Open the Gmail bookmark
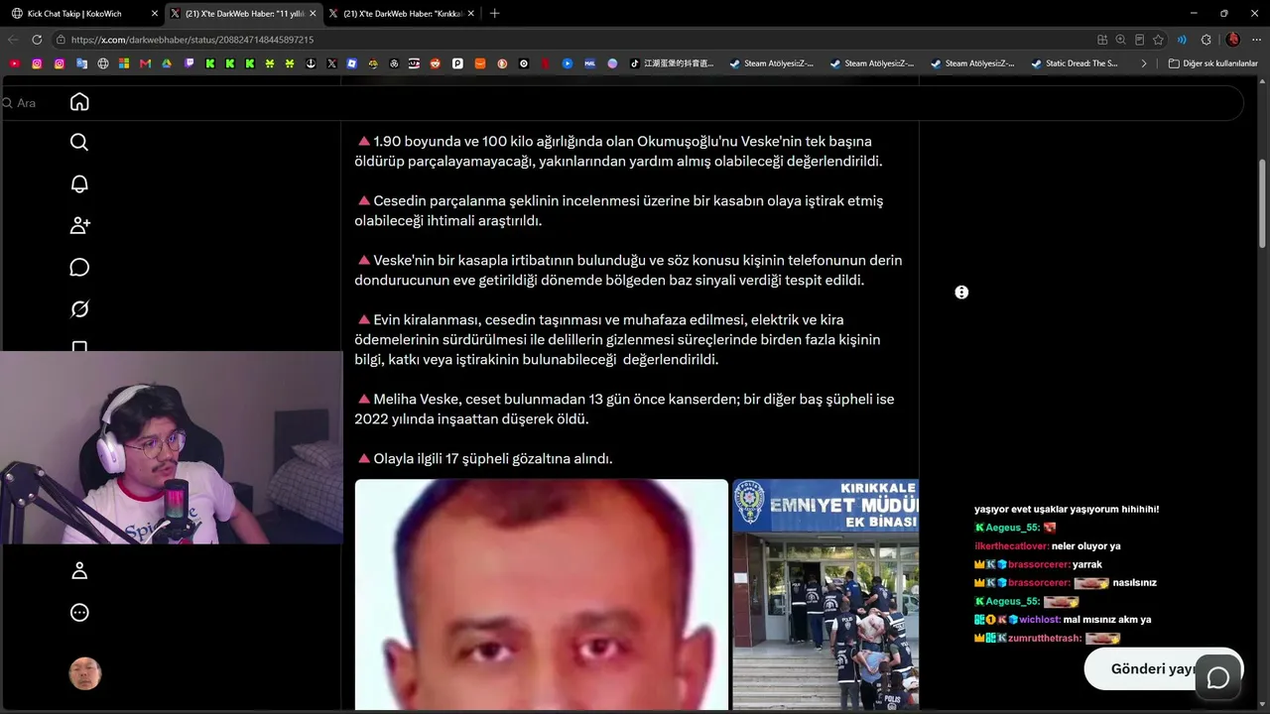The height and width of the screenshot is (714, 1270). 145,63
